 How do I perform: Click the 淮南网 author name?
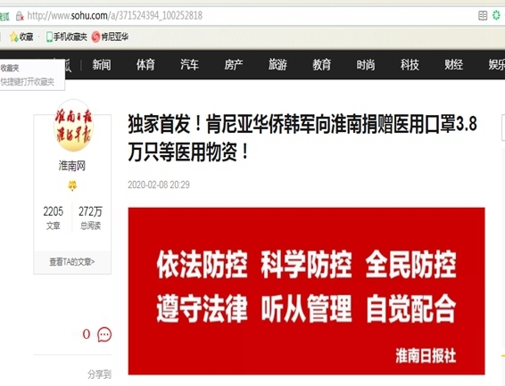(72, 166)
